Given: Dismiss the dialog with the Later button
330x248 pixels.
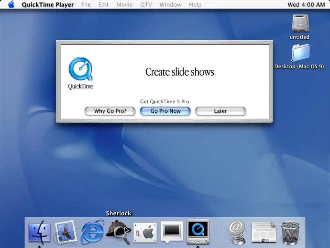Looking at the screenshot, I should click(220, 111).
